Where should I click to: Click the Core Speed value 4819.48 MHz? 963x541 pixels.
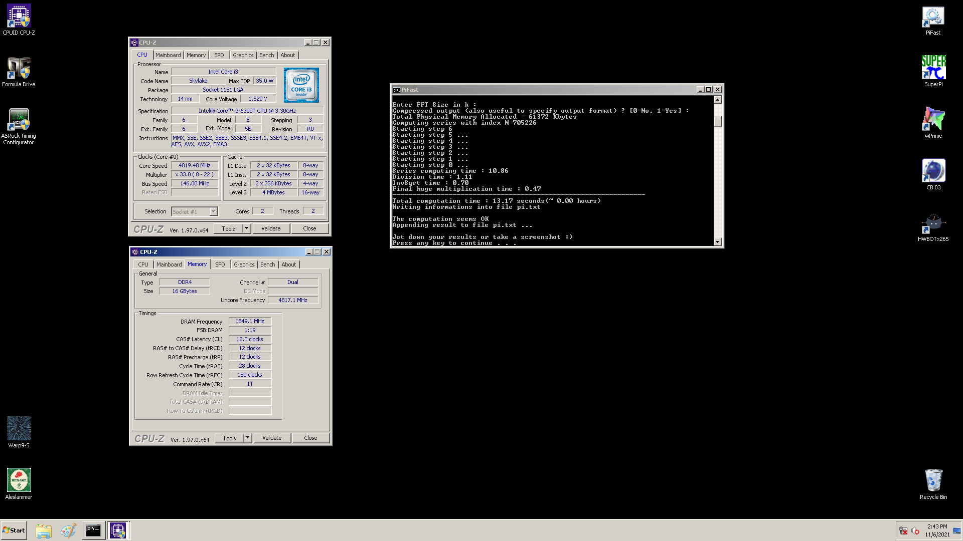pyautogui.click(x=195, y=165)
